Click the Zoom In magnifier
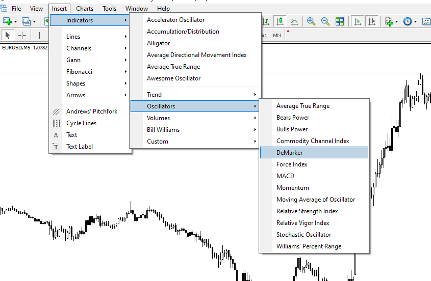This screenshot has height=281, width=431. click(x=311, y=21)
